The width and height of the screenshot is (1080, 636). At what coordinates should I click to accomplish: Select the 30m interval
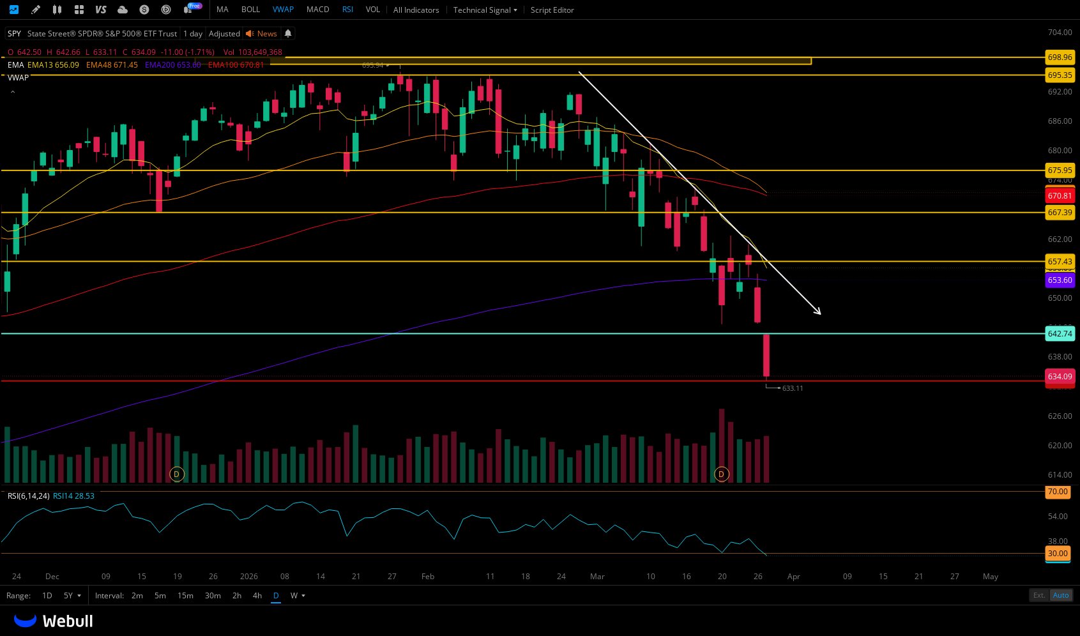point(213,595)
